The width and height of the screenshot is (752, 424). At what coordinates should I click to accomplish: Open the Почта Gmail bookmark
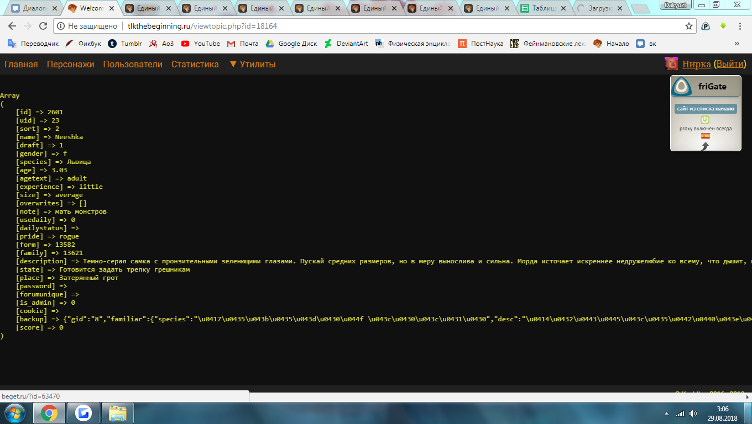click(243, 44)
